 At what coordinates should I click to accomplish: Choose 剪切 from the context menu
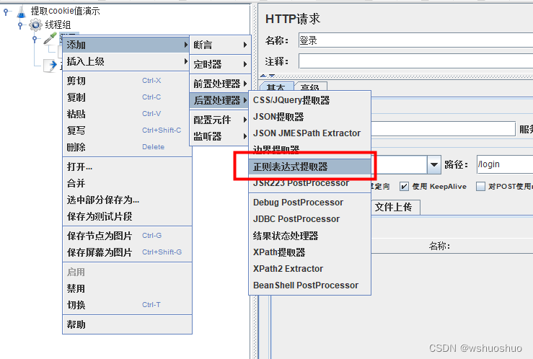tap(127, 81)
